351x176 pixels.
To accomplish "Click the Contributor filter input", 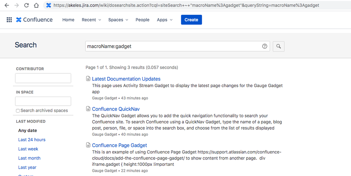I will [x=43, y=78].
